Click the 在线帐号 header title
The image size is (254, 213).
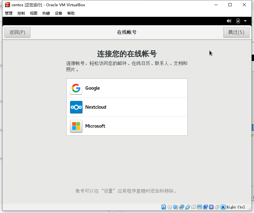(x=127, y=32)
